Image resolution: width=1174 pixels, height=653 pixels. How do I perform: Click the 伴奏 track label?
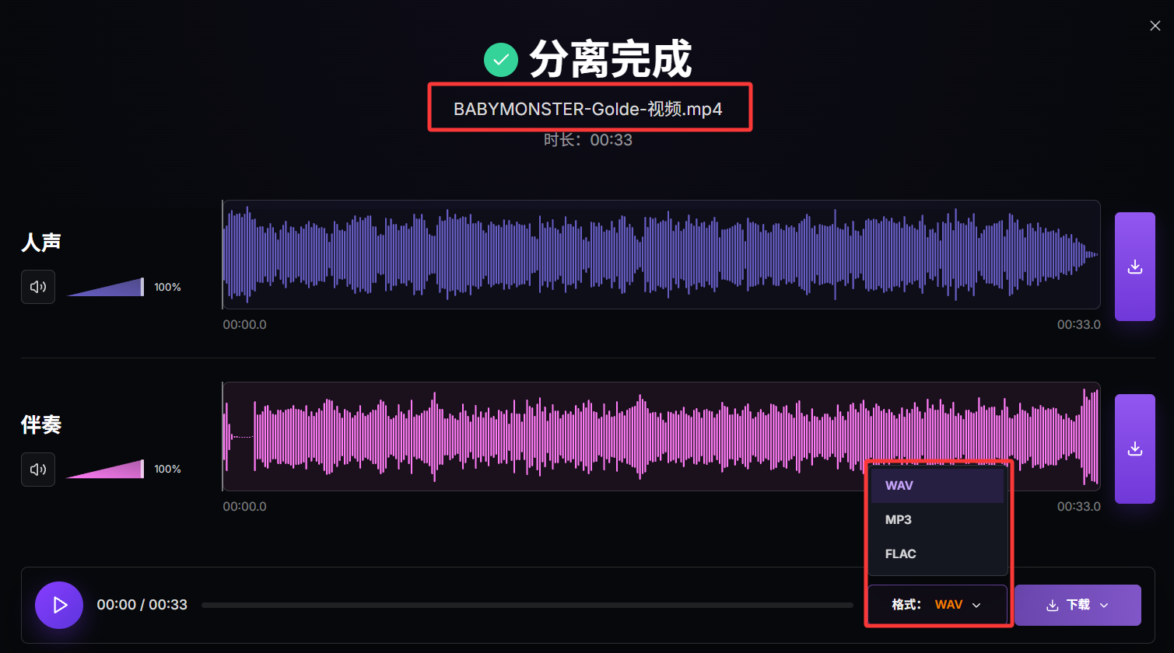[x=41, y=425]
